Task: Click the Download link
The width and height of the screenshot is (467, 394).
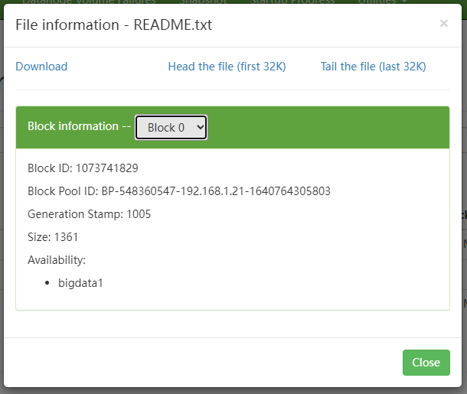Action: (x=41, y=67)
